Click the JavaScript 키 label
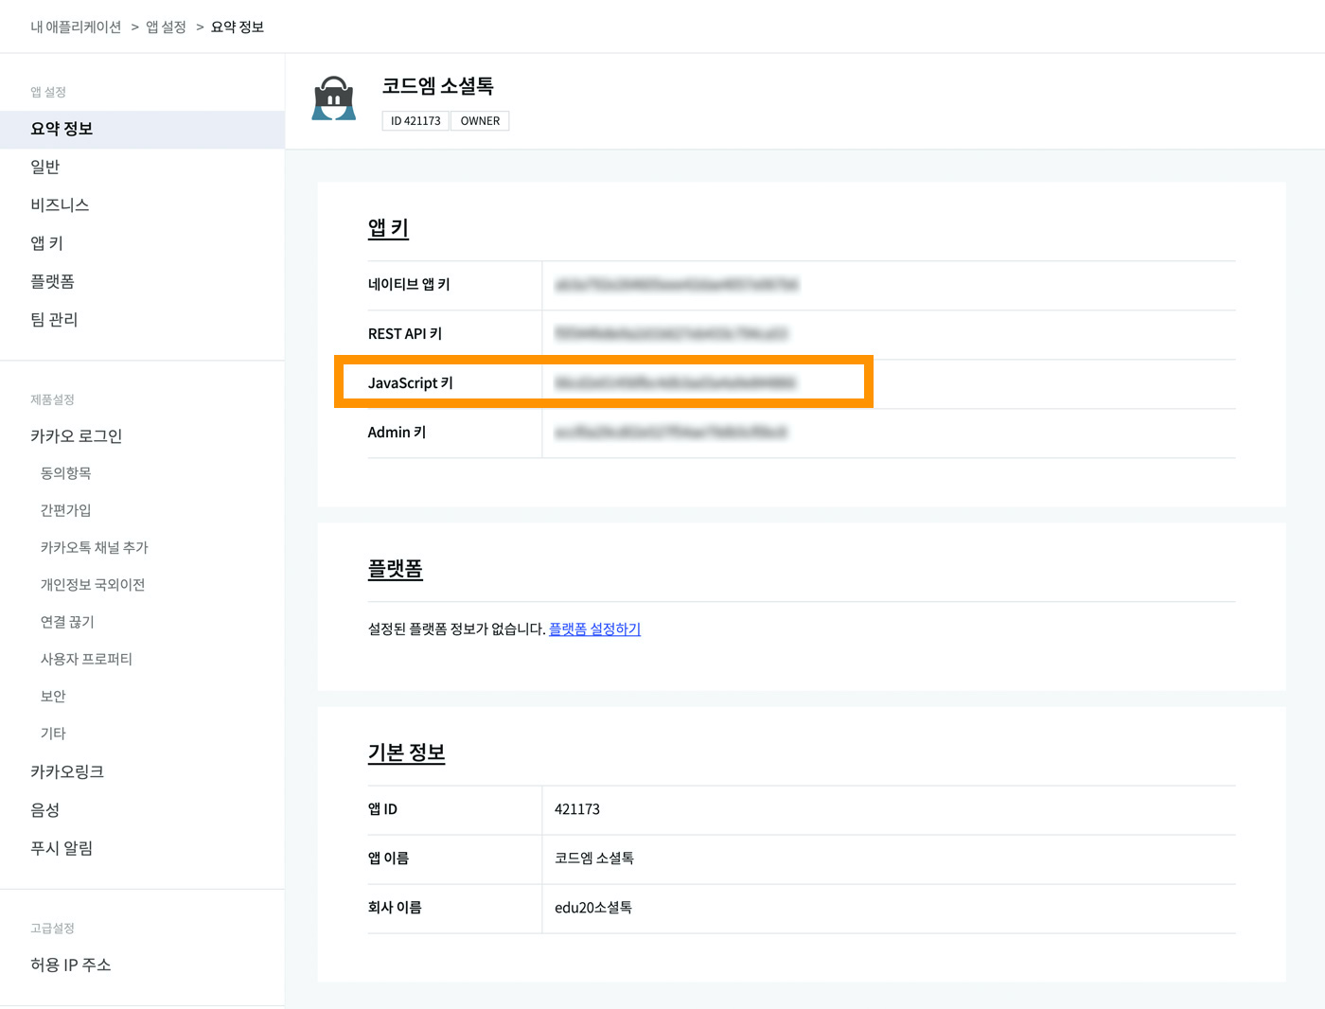1325x1009 pixels. tap(411, 382)
